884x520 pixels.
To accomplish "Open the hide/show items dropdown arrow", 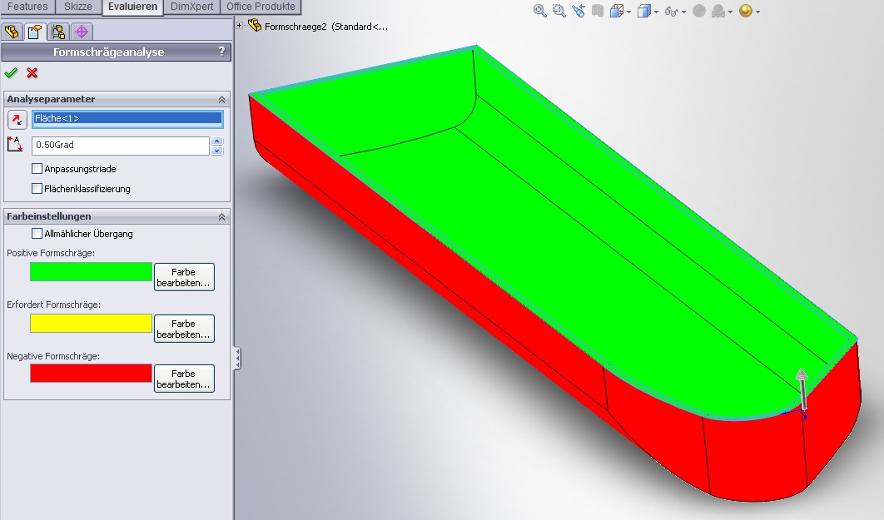I will pyautogui.click(x=684, y=12).
